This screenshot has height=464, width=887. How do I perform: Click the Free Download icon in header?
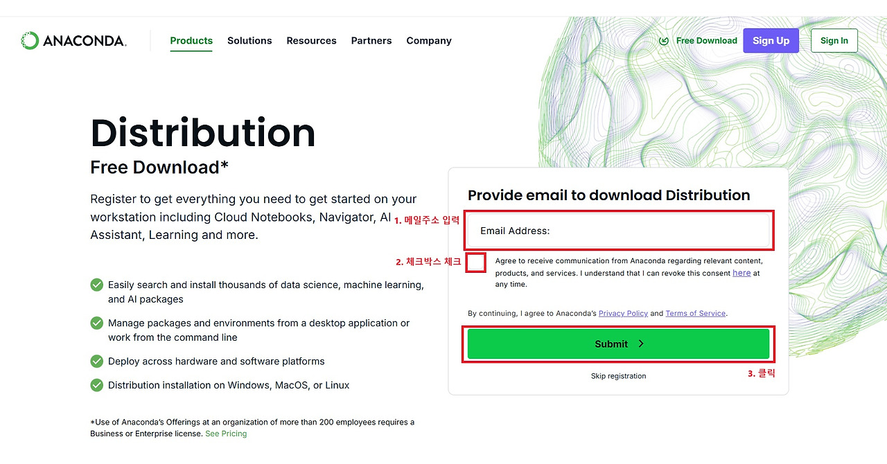point(664,41)
